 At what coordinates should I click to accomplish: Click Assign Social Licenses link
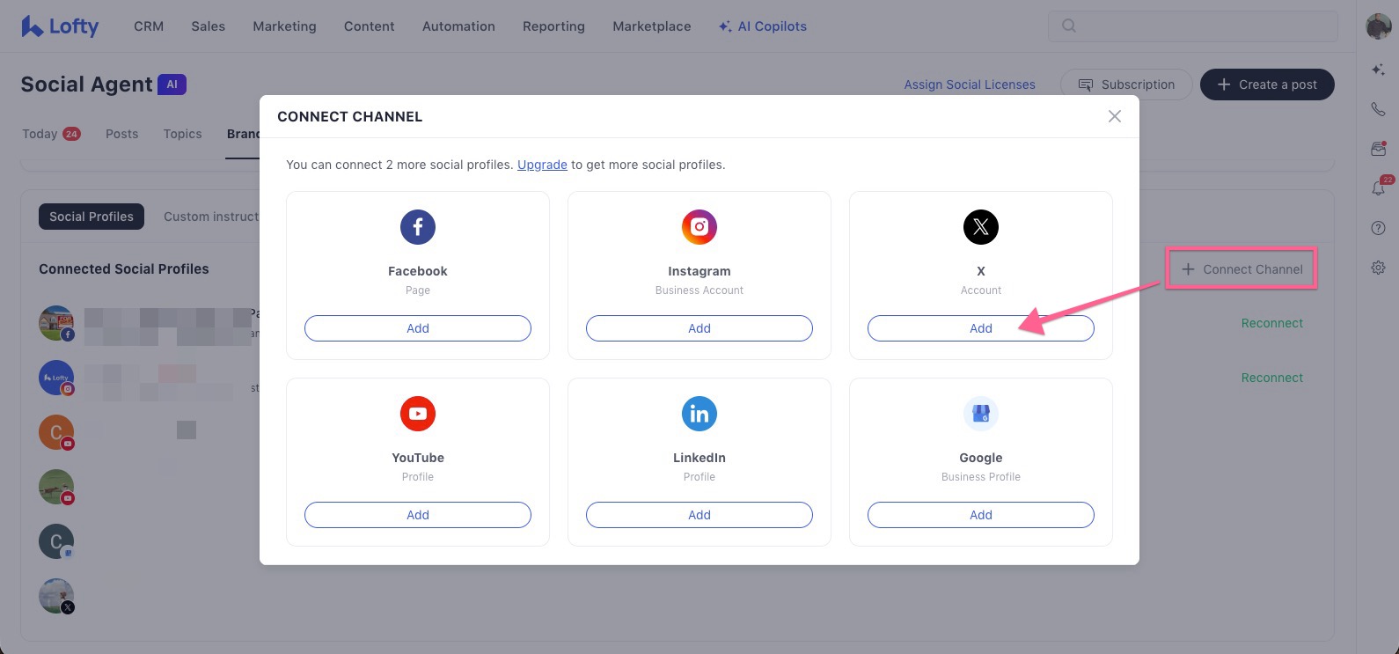tap(970, 85)
